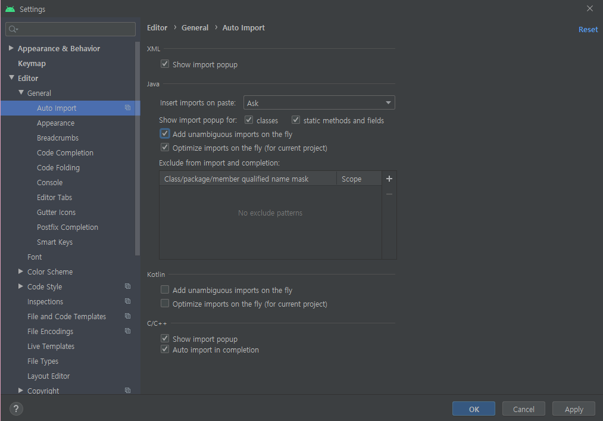Click the project-level icon beside Copyright
This screenshot has width=603, height=421.
(127, 391)
